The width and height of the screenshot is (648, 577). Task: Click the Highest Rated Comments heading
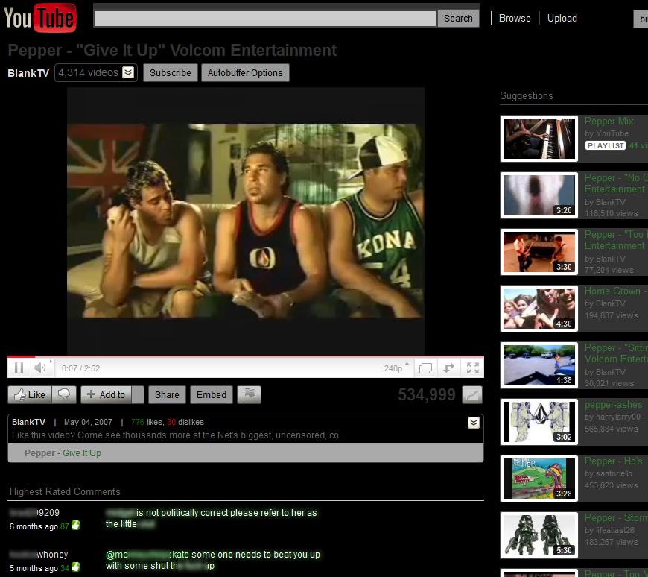pyautogui.click(x=65, y=491)
